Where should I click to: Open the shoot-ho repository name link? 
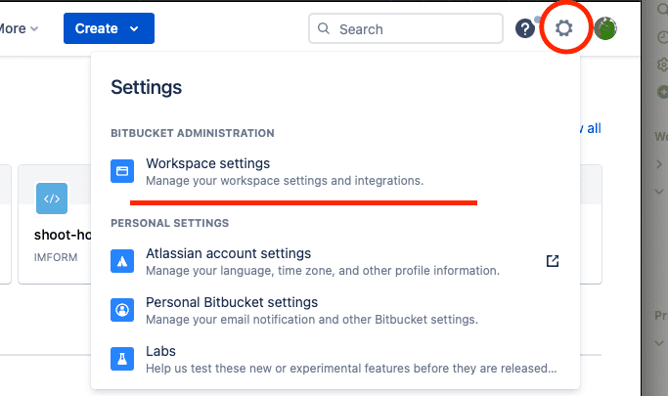63,236
